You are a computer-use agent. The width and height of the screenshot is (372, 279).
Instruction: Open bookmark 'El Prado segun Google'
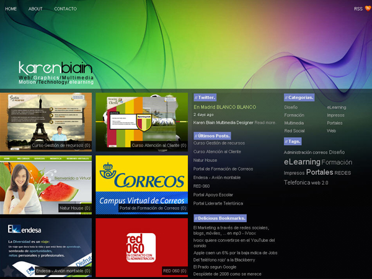(215, 267)
